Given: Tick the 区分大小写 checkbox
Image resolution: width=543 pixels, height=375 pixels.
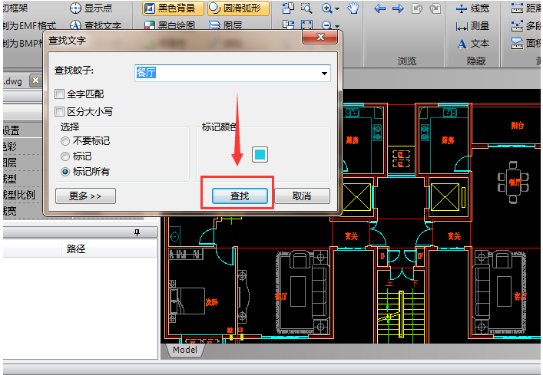Looking at the screenshot, I should [60, 111].
